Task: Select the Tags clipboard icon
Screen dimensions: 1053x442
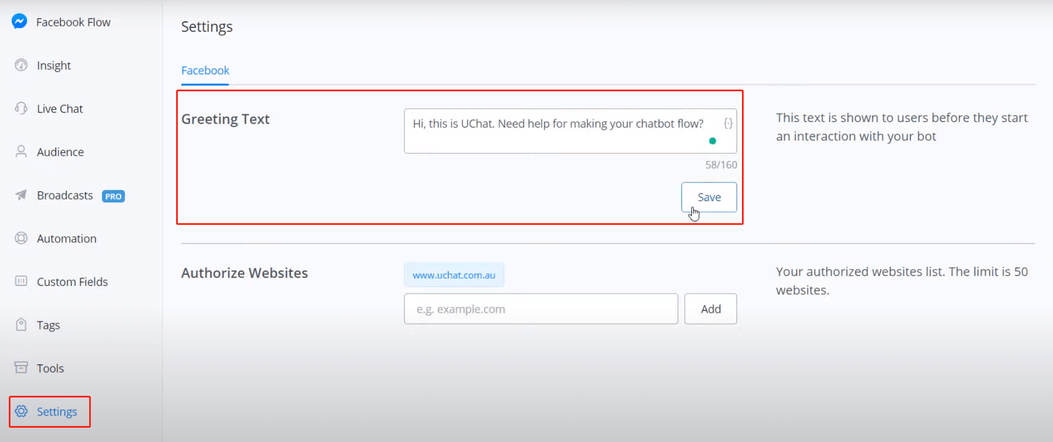Action: (21, 324)
